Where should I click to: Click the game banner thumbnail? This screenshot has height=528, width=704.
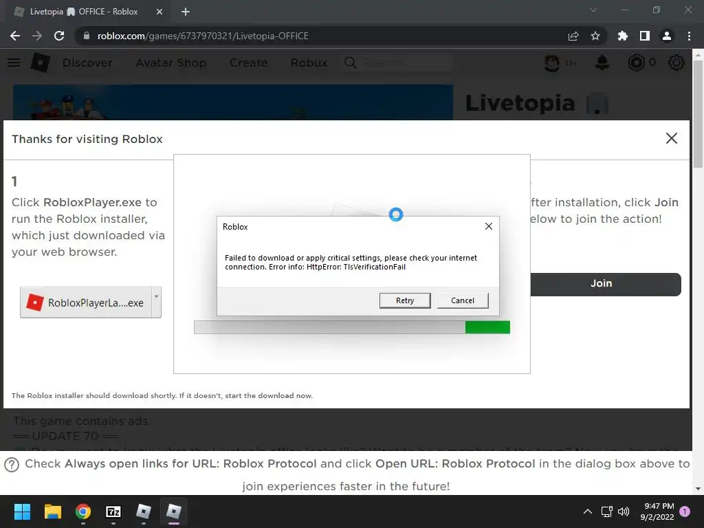(x=232, y=102)
